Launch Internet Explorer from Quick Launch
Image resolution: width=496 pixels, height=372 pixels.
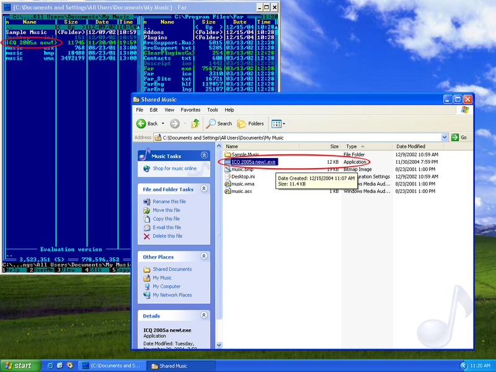[x=50, y=366]
